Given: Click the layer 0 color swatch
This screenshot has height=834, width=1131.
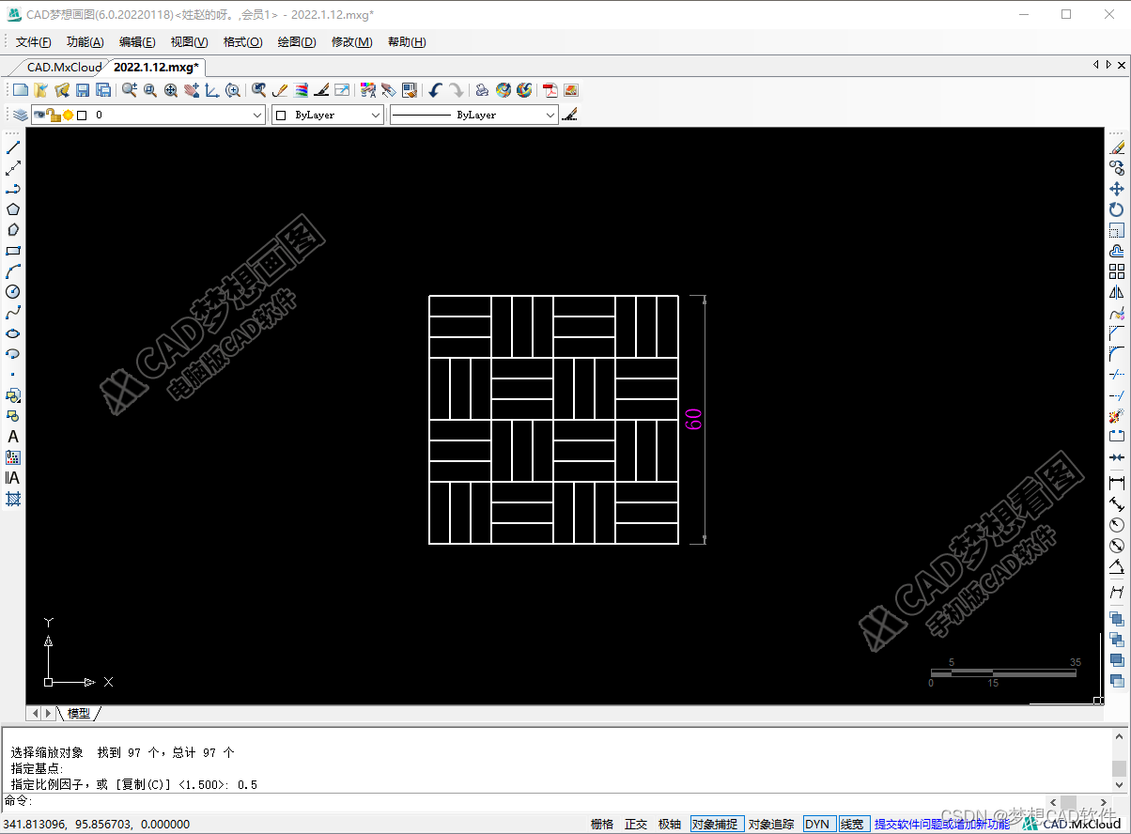Looking at the screenshot, I should [x=82, y=115].
